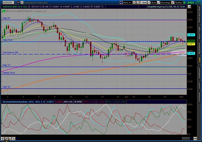Image resolution: width=202 pixels, height=142 pixels.
Task: Click the horizontal time scrollbar thumb
Action: click(186, 139)
